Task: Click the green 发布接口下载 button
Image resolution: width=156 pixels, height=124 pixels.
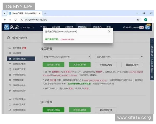Action: point(80,65)
